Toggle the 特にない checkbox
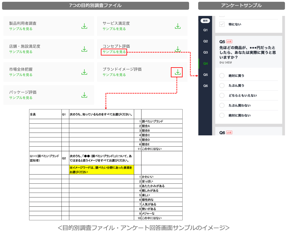Screen dimensions: 287x233 tap(222, 24)
